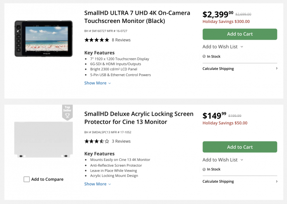This screenshot has width=287, height=204.
Task: Add the SmallHD ULTRA 7 monitor to cart
Action: point(240,34)
